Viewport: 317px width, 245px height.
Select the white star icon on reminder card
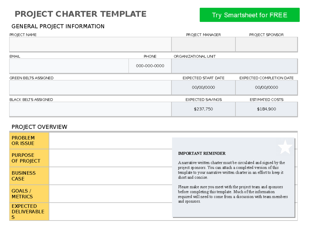click(x=283, y=147)
